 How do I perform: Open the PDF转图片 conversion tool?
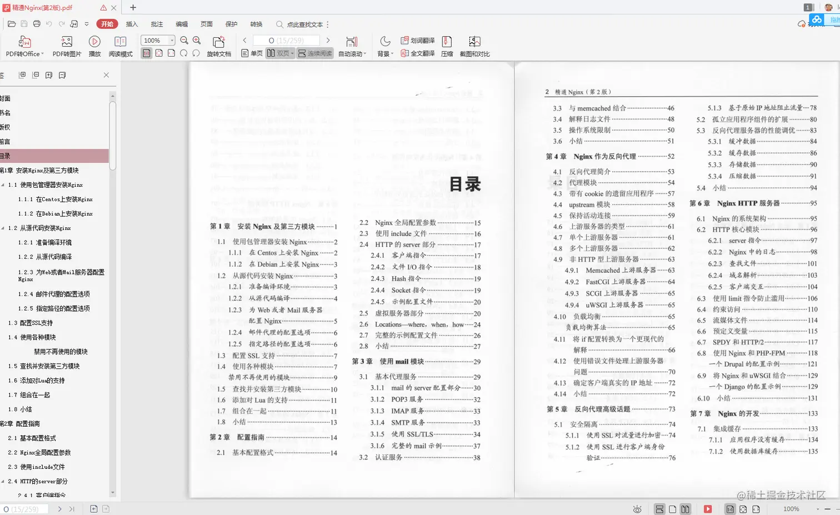click(66, 44)
